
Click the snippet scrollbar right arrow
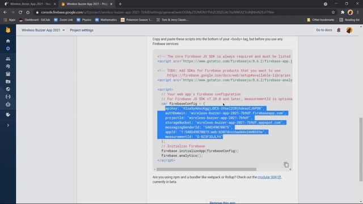click(x=290, y=169)
